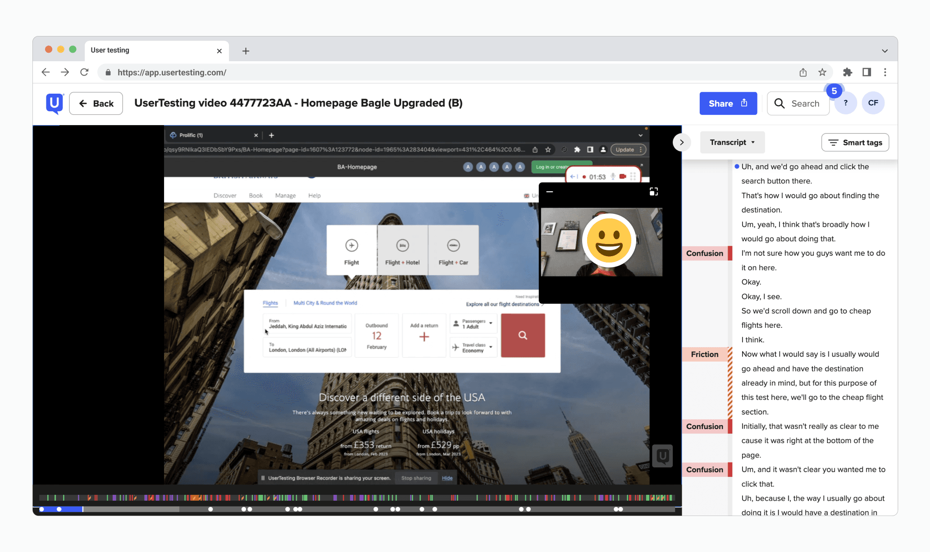Collapse the transcript side panel arrow
This screenshot has width=930, height=552.
coord(682,142)
